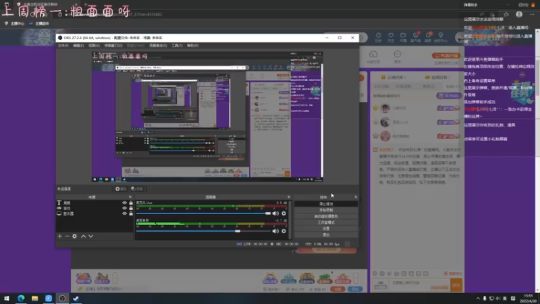Click the 属性 properties button above sources

121,189
